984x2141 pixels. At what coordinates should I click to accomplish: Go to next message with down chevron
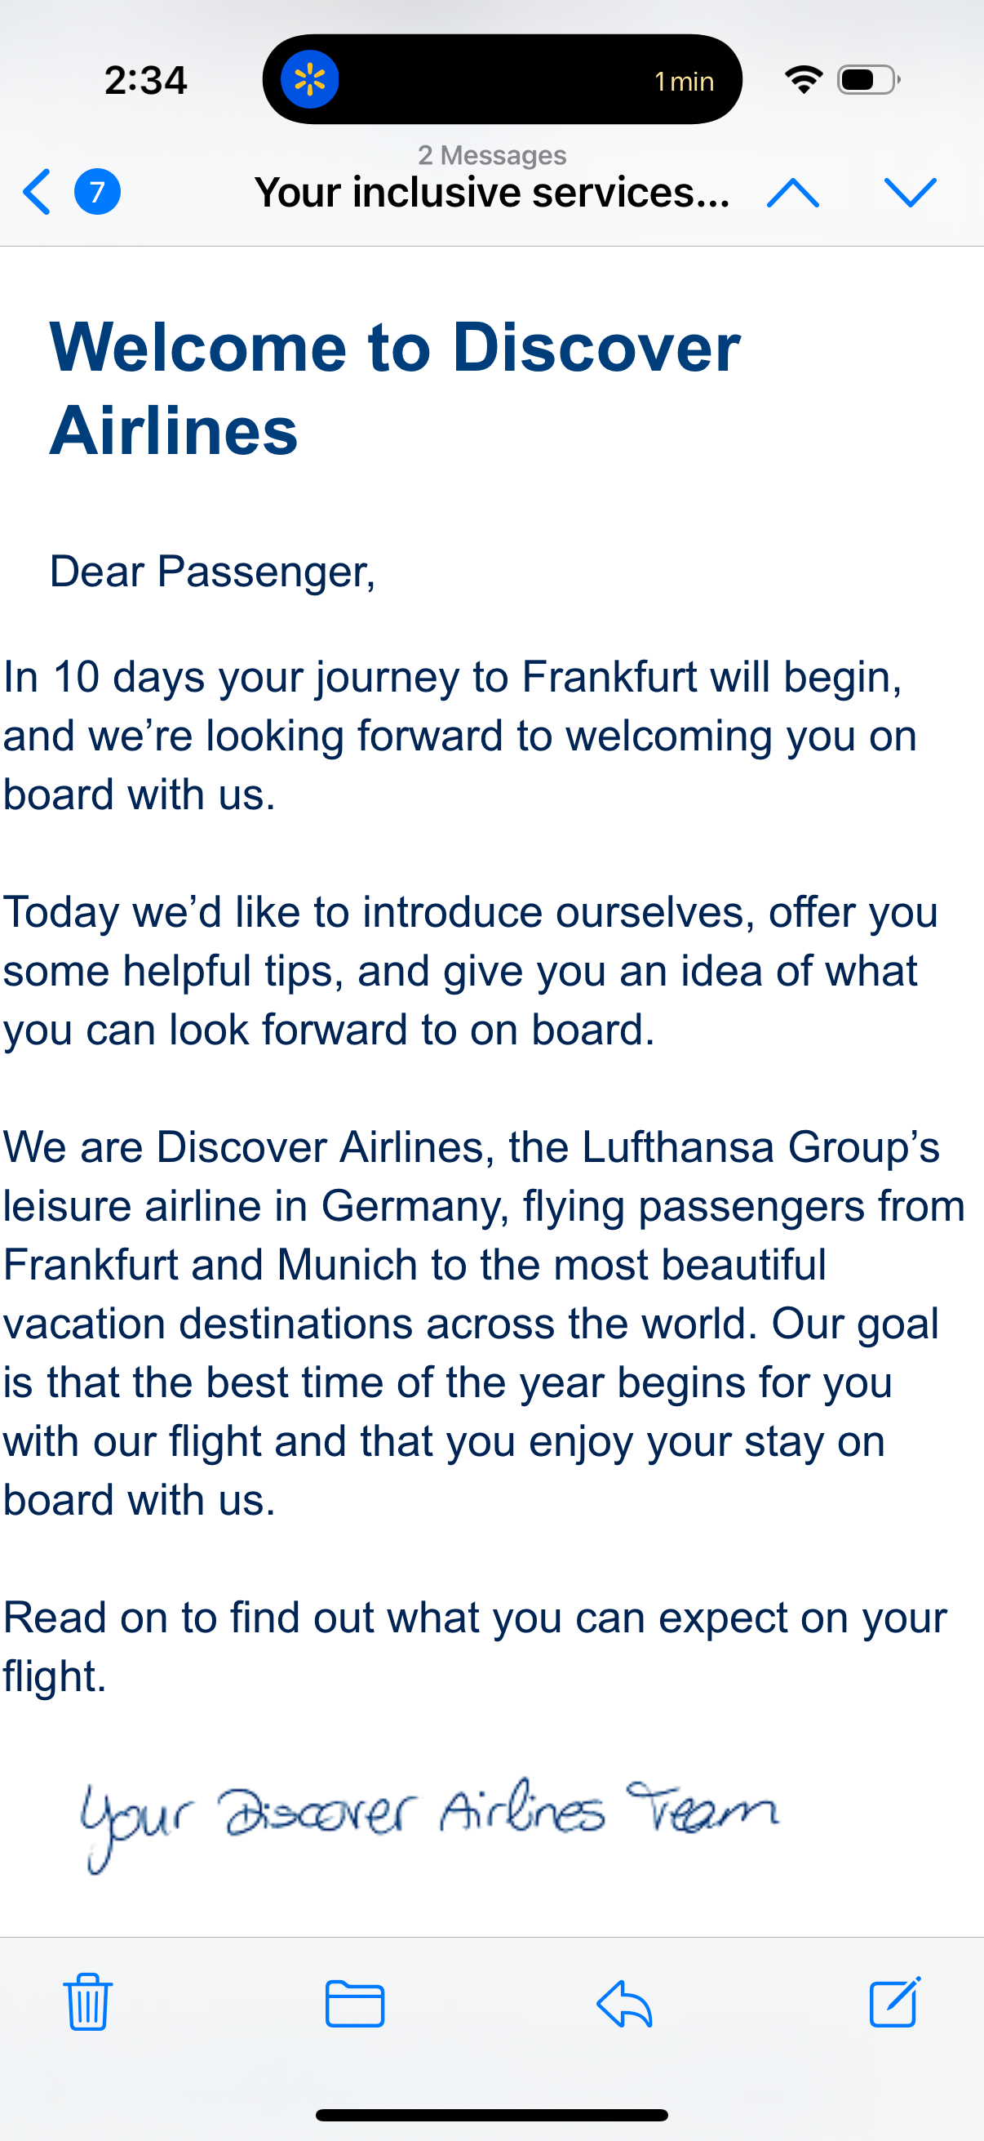pos(910,192)
